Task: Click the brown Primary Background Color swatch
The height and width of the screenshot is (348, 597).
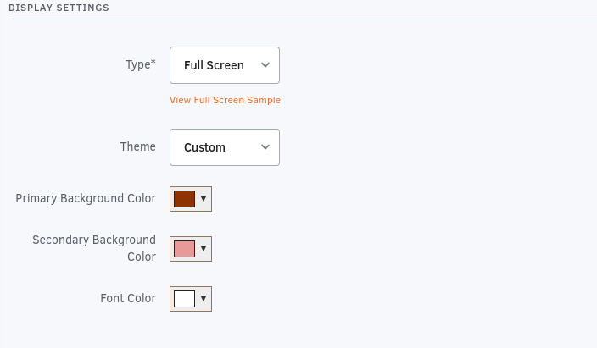Action: coord(184,199)
